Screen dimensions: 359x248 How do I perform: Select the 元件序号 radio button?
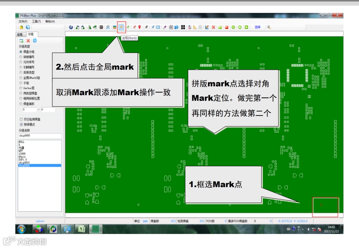click(21, 62)
